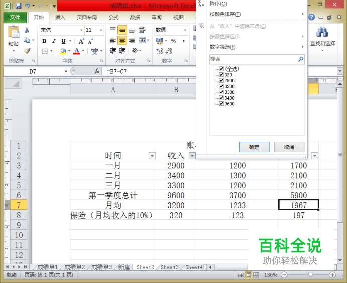Screen dimensions: 347x283
Task: Toggle Underline formatting
Action: tap(63, 41)
